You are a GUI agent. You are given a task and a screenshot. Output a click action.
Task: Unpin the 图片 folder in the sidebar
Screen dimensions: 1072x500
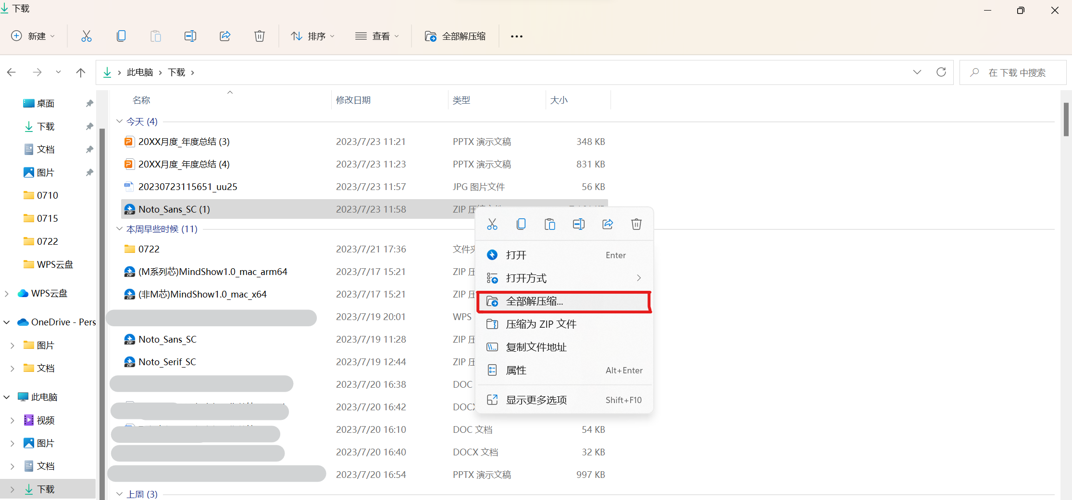(89, 172)
